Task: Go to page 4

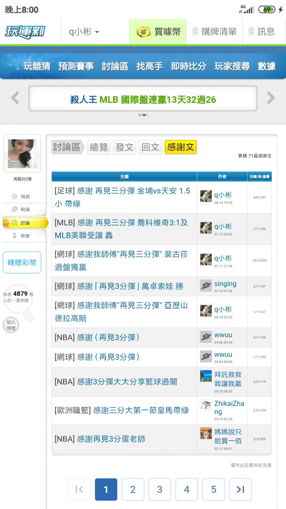Action: [x=186, y=489]
